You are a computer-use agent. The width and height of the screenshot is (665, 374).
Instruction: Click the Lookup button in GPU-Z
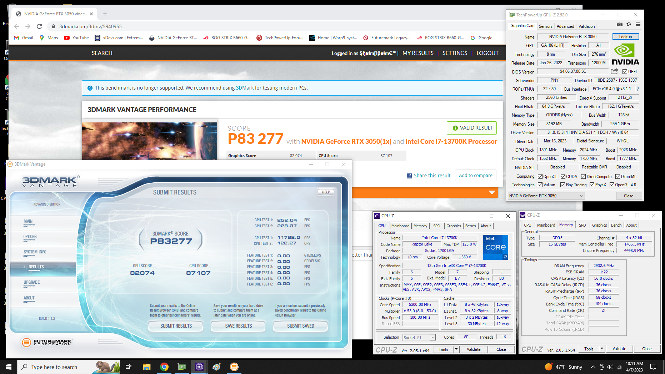point(626,37)
